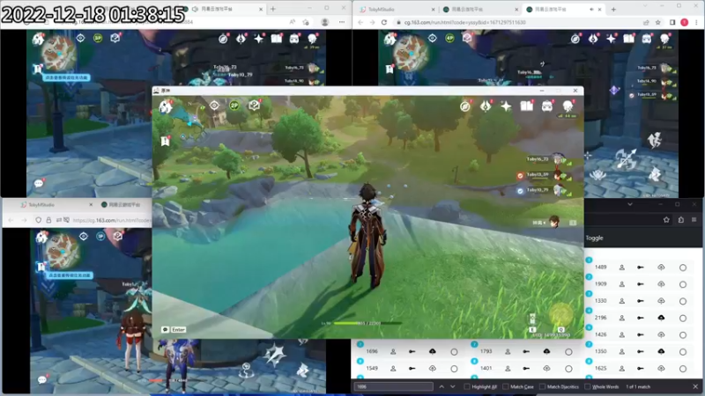The width and height of the screenshot is (705, 396).
Task: Open a new tab in top-left Edge window
Action: pyautogui.click(x=273, y=9)
